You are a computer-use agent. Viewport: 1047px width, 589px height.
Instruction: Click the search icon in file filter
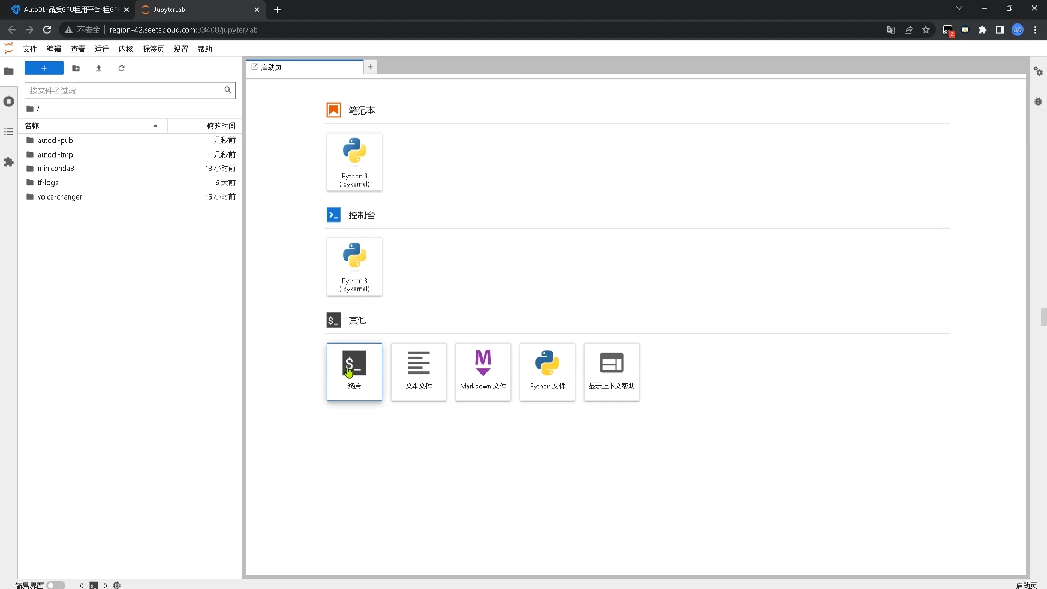coord(228,90)
